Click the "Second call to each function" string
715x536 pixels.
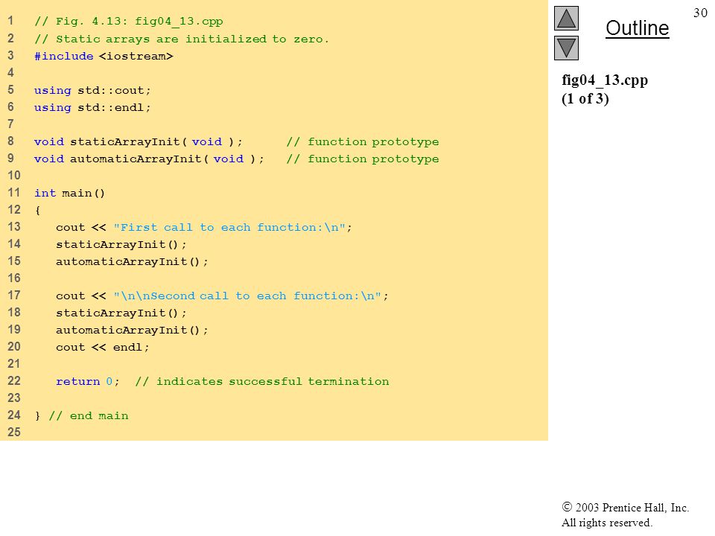[247, 296]
